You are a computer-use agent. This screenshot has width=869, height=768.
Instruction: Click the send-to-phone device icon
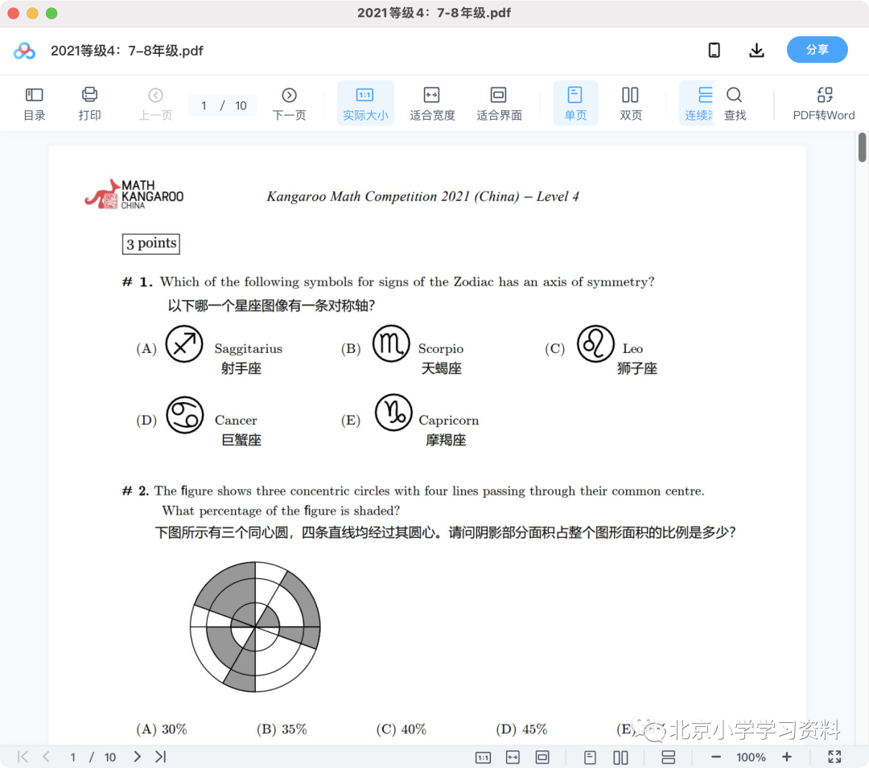[x=715, y=51]
